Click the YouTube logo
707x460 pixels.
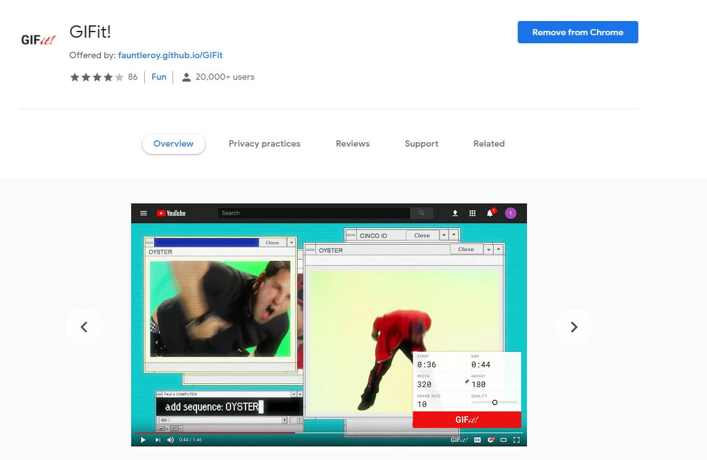(171, 213)
